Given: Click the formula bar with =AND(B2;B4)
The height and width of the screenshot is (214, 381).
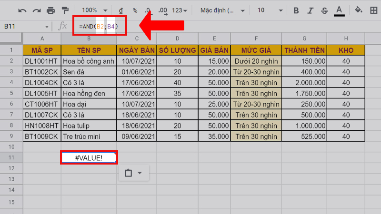Looking at the screenshot, I should point(100,26).
